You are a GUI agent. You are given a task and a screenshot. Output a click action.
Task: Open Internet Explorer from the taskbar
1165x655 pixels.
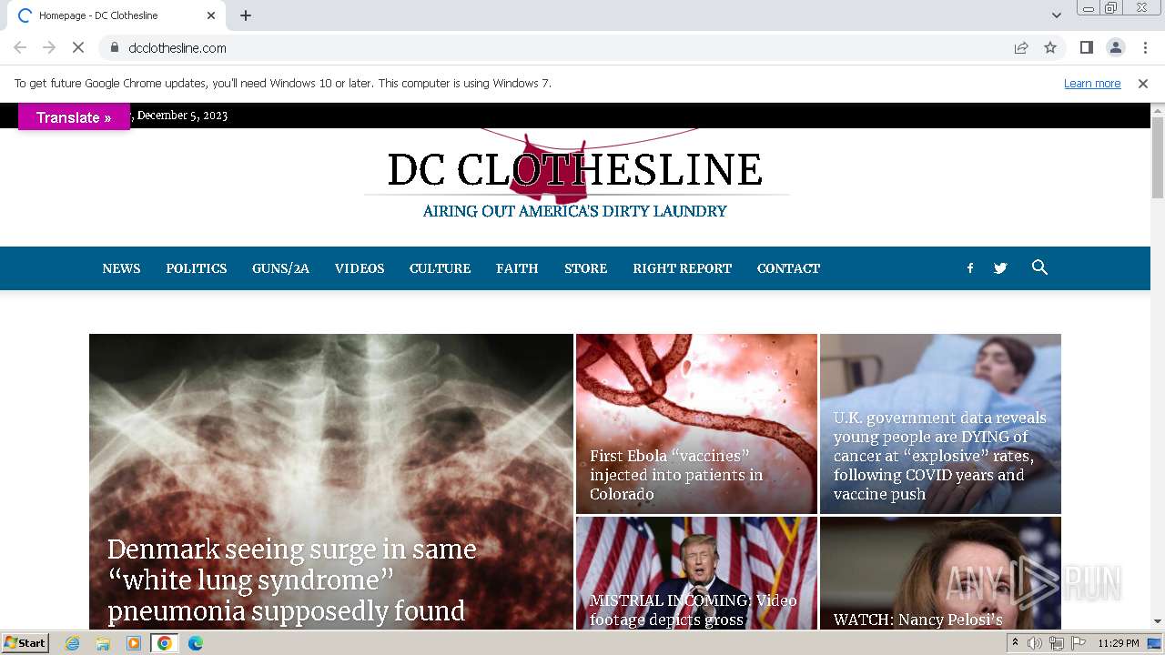click(x=72, y=643)
